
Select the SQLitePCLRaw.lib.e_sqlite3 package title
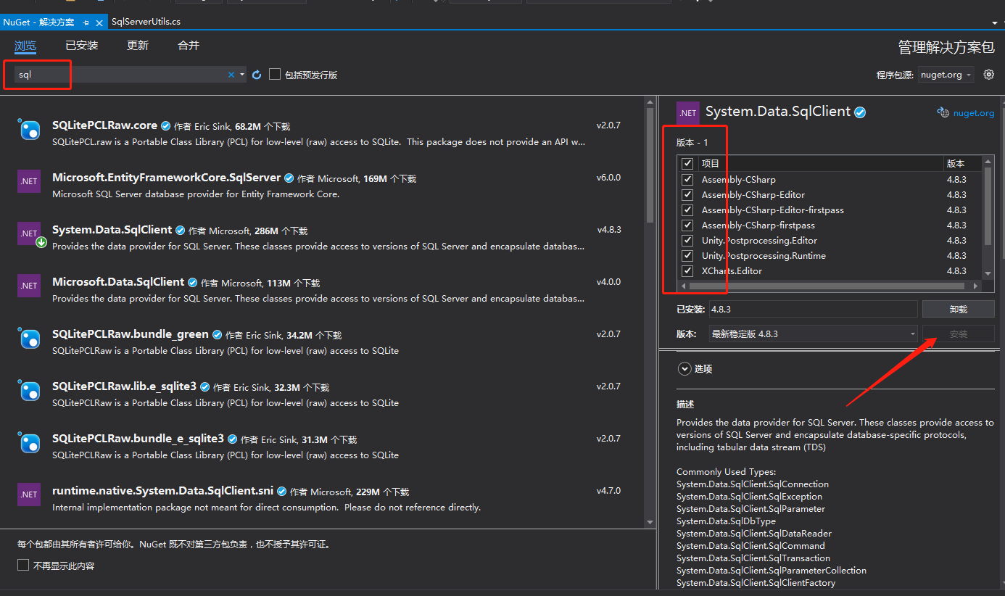(125, 386)
